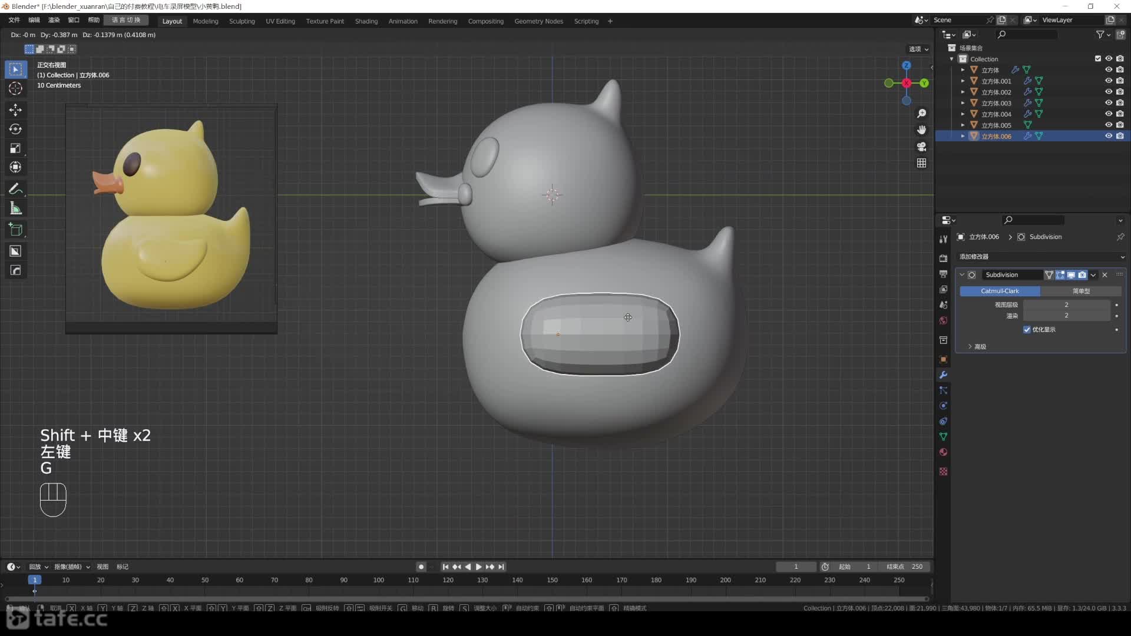Open the Object Constraints properties tab
This screenshot has height=636, width=1131.
point(943,421)
